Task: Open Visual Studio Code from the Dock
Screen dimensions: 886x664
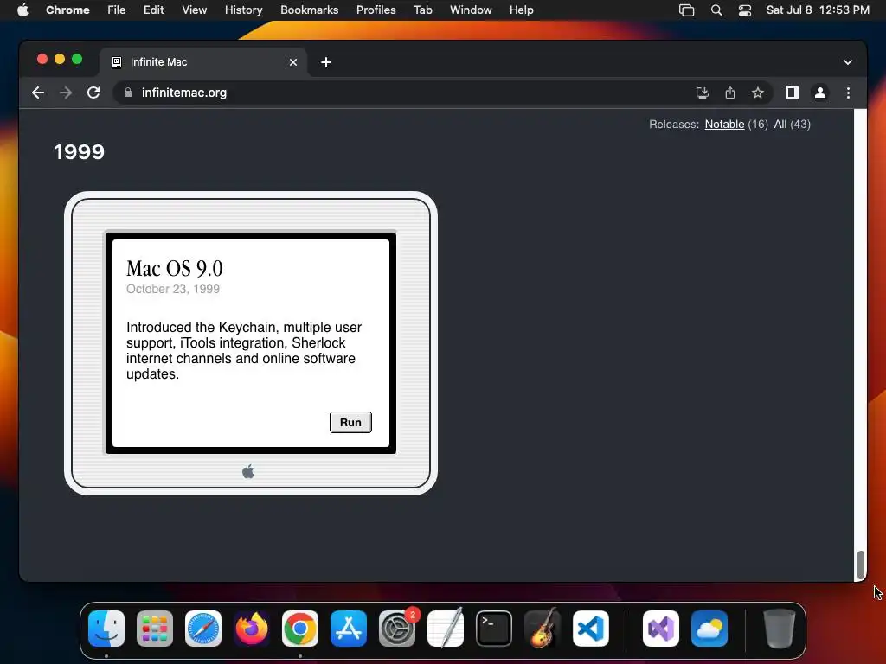Action: tap(591, 628)
